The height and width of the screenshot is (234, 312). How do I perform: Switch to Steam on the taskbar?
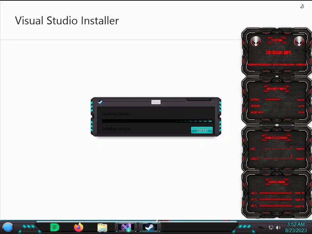click(x=150, y=227)
